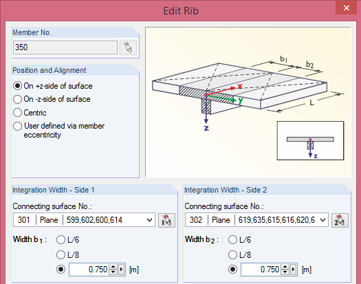This screenshot has height=284, width=361.
Task: Increase Width b2 value with up arrow
Action: 285,267
